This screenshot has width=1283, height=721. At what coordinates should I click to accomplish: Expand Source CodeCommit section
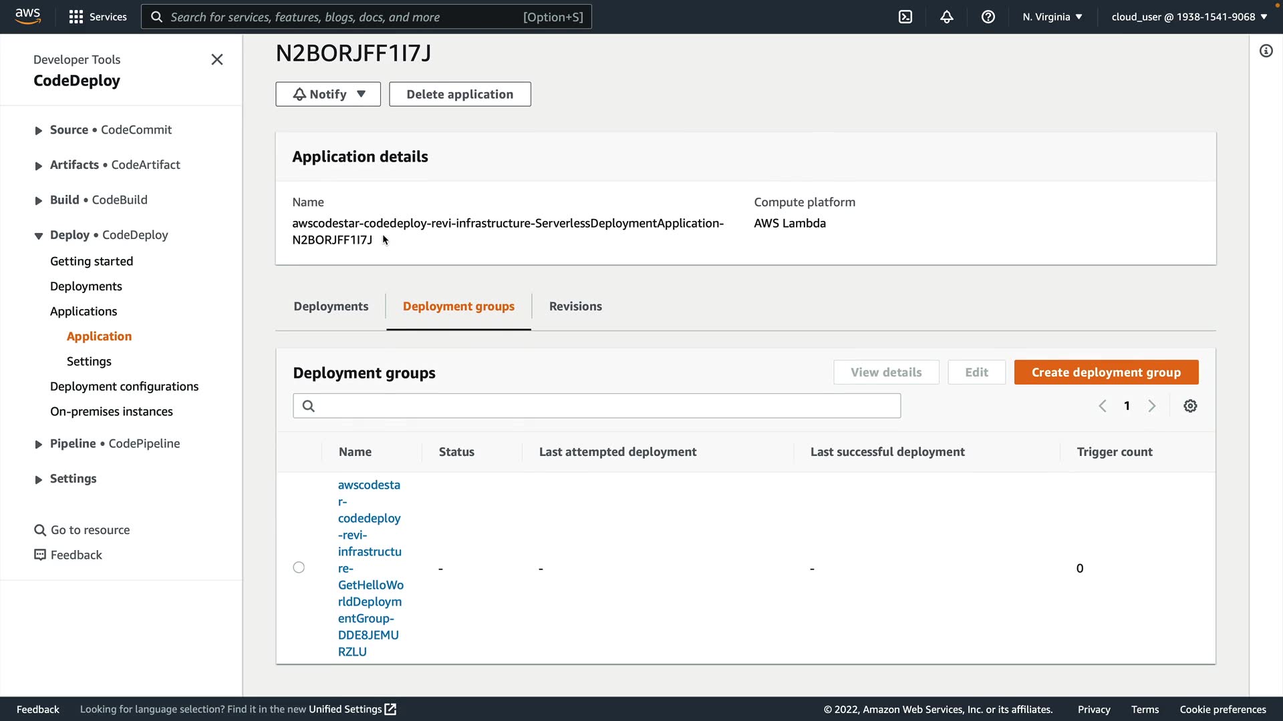[39, 130]
